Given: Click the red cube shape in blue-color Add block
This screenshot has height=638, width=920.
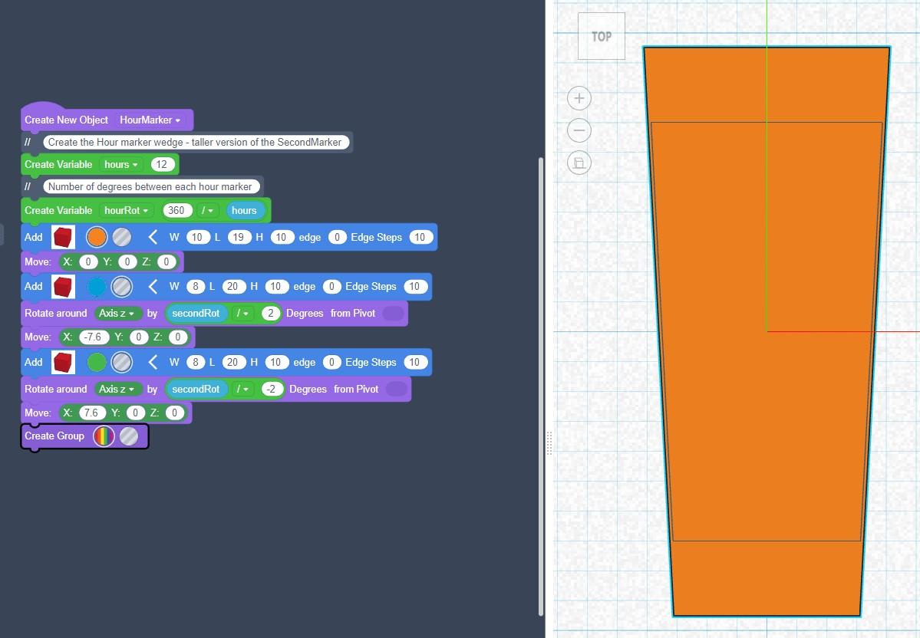Looking at the screenshot, I should (x=63, y=287).
